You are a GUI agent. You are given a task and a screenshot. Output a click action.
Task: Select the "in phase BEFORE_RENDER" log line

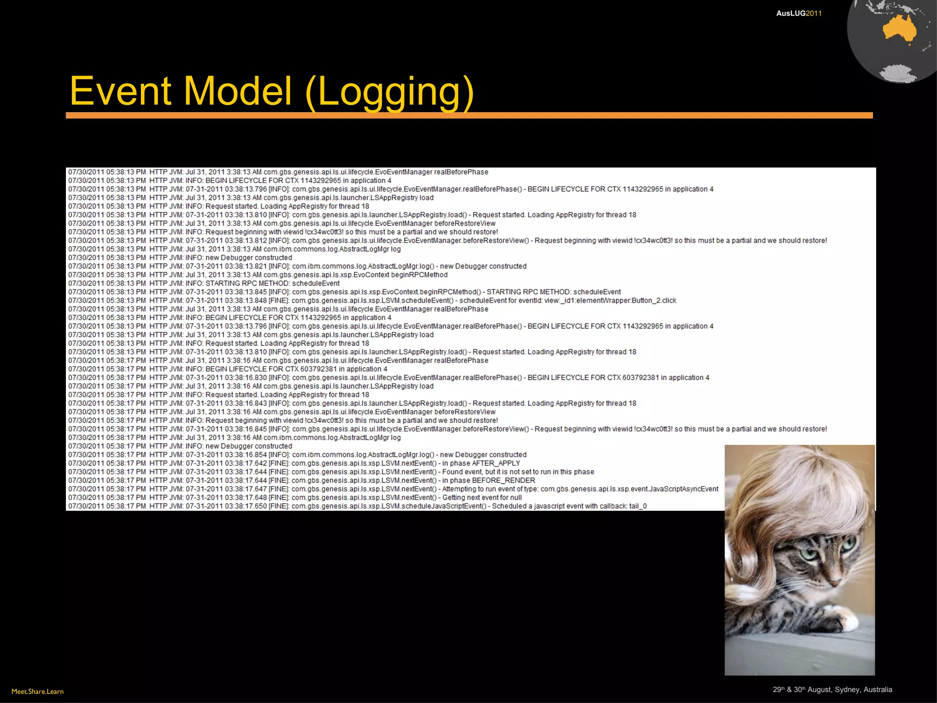(302, 481)
